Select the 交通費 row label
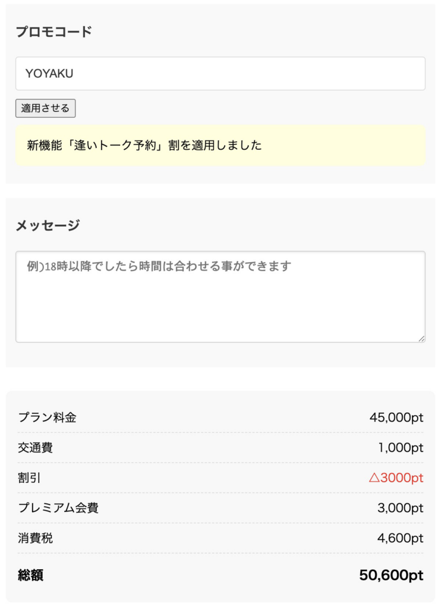Viewport: 441px width, 609px height. pos(35,447)
